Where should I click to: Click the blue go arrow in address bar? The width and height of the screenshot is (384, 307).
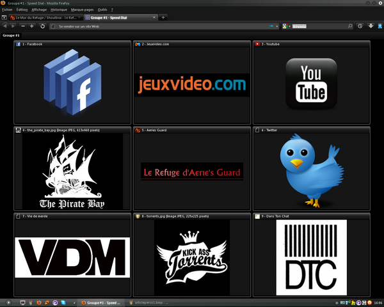click(x=271, y=26)
